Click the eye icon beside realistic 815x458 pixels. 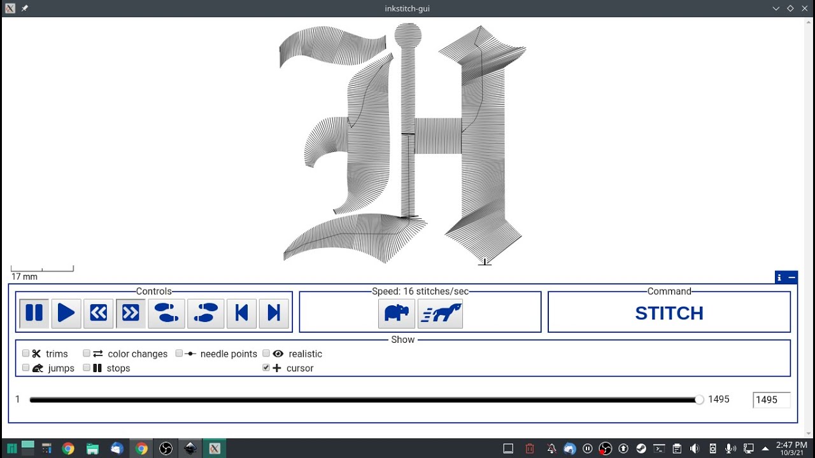click(x=278, y=354)
